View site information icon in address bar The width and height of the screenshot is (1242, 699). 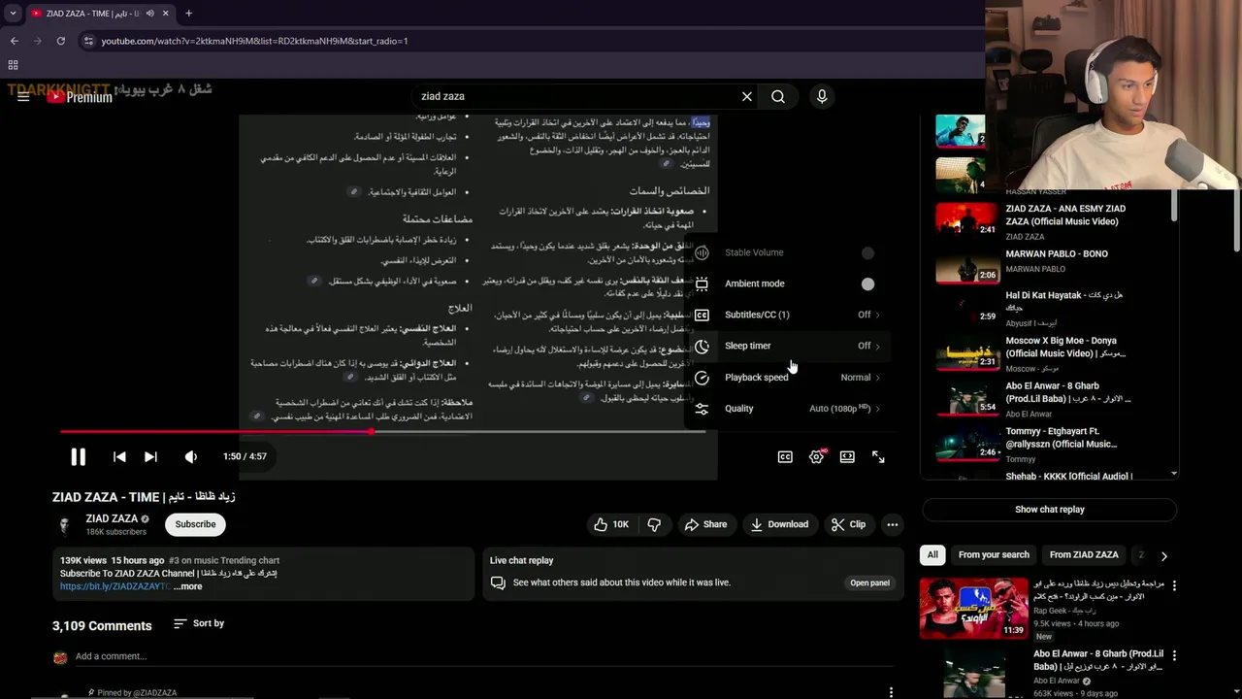[x=88, y=41]
